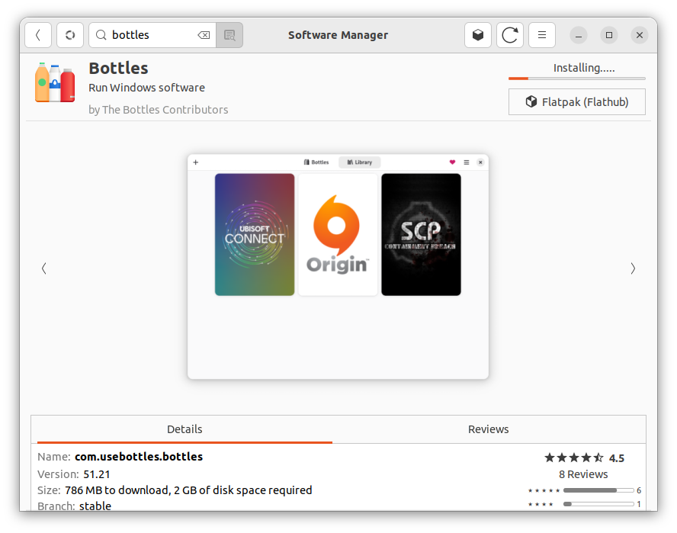Screen dimensions: 677x533
Task: Click the loading spinner icon button
Action: click(70, 35)
